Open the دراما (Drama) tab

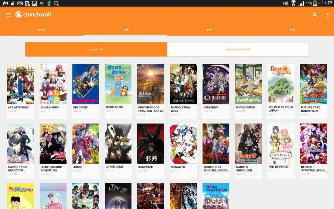(x=292, y=29)
